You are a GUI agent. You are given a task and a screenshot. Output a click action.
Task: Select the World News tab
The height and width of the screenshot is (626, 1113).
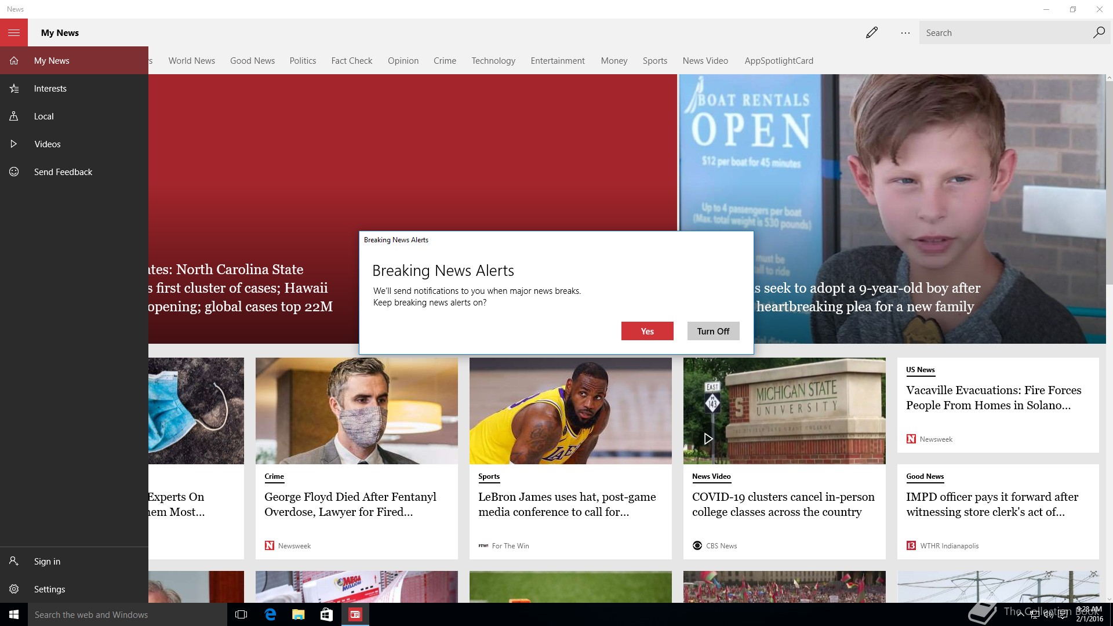pos(191,60)
